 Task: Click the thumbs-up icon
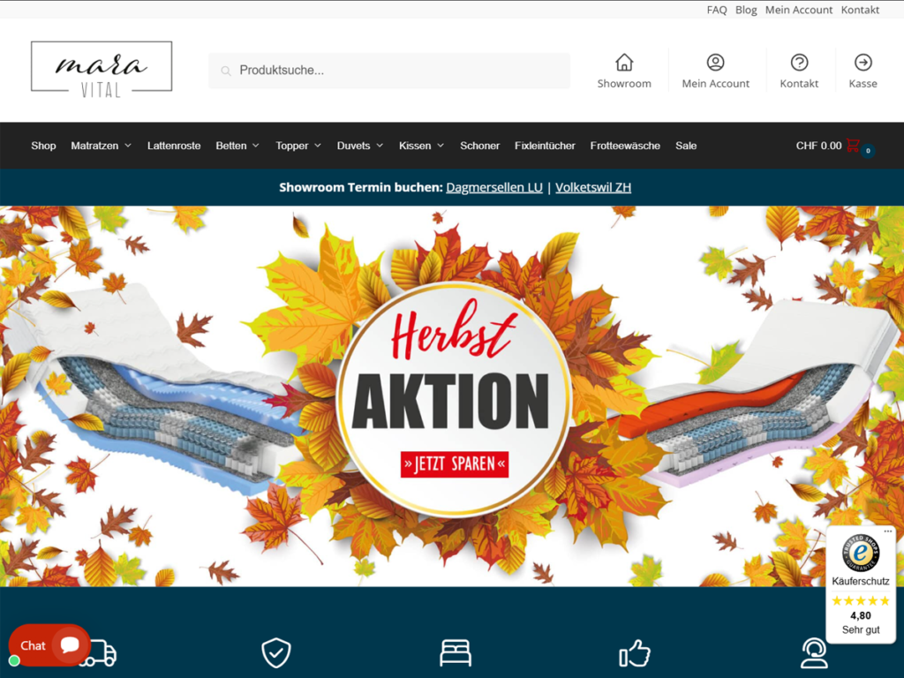(635, 653)
